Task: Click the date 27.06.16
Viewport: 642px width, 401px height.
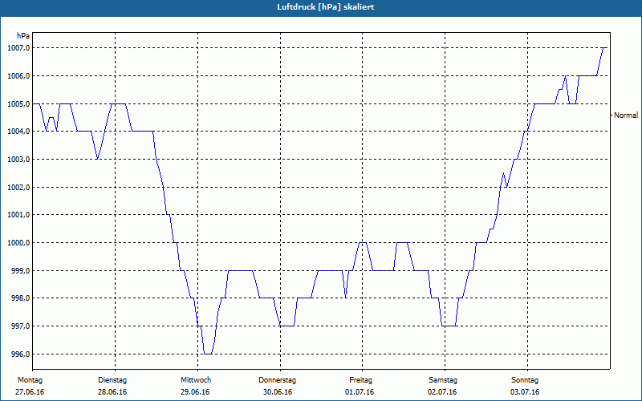Action: click(x=30, y=392)
